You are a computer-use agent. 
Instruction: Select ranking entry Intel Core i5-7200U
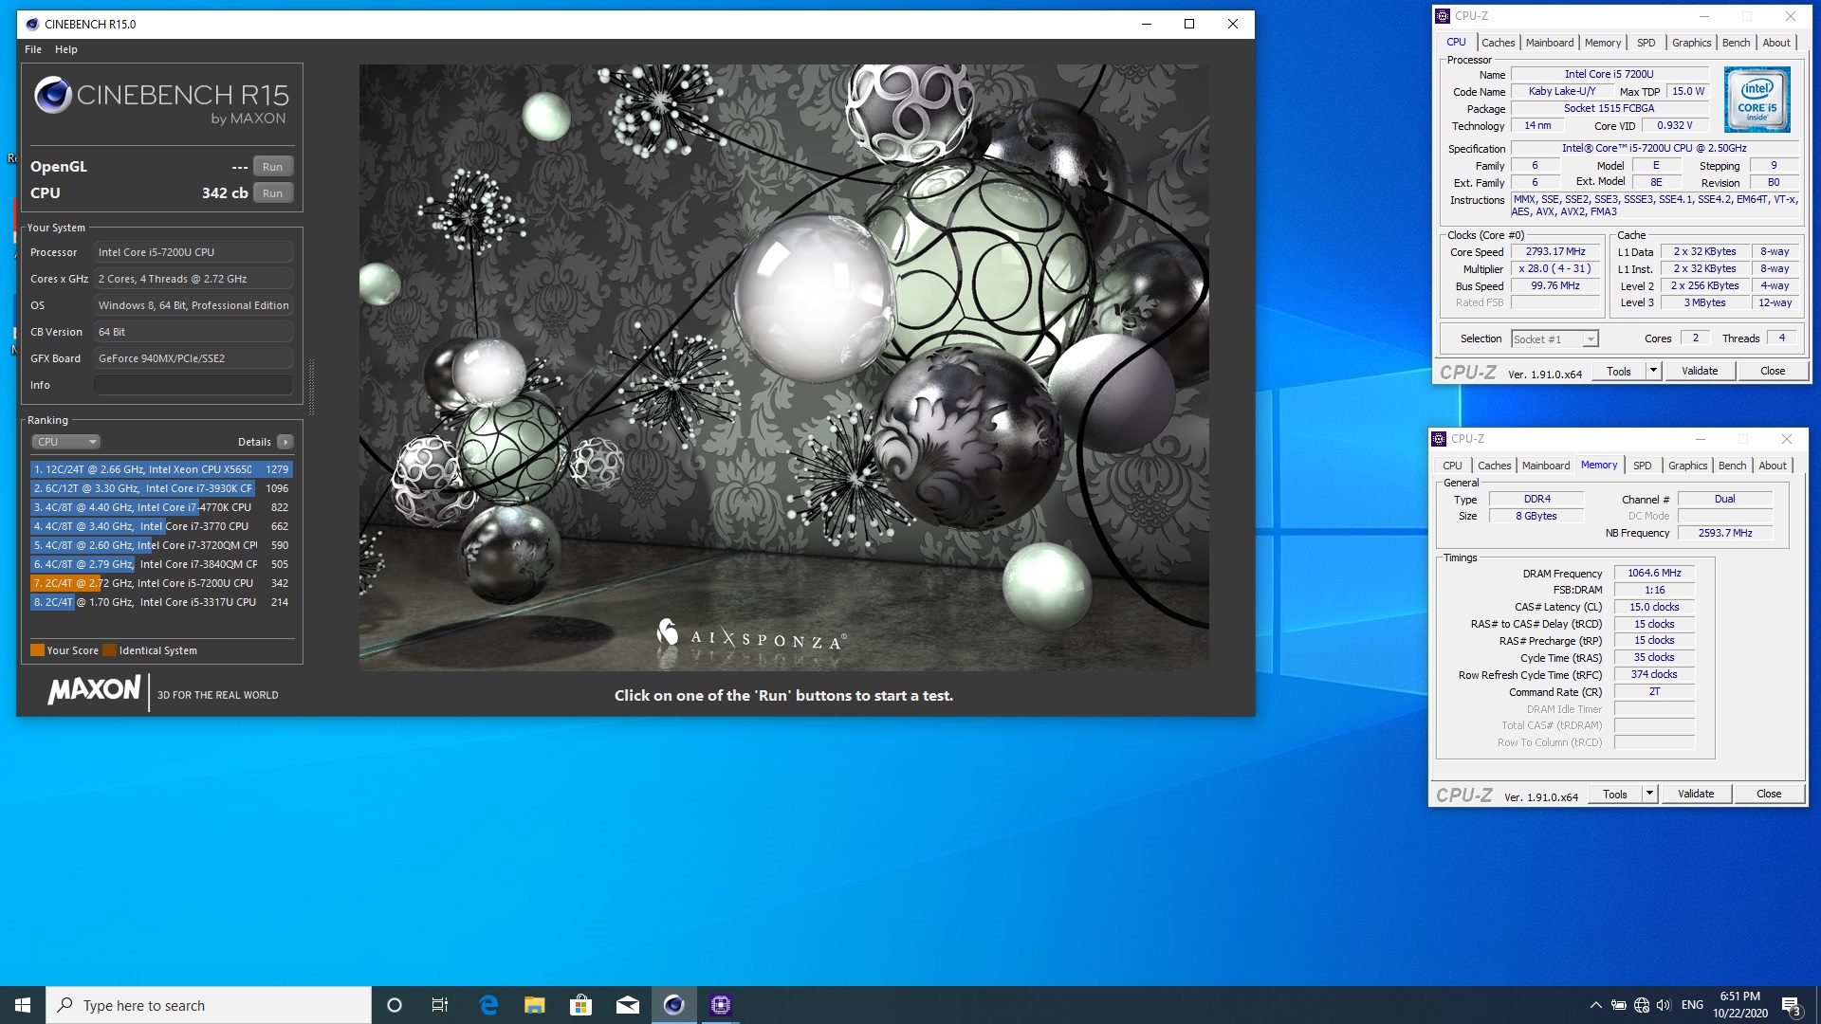(161, 583)
